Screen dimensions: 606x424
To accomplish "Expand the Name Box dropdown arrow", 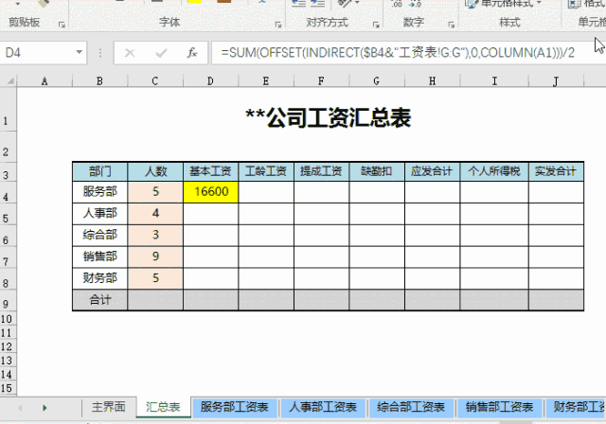I will point(80,52).
